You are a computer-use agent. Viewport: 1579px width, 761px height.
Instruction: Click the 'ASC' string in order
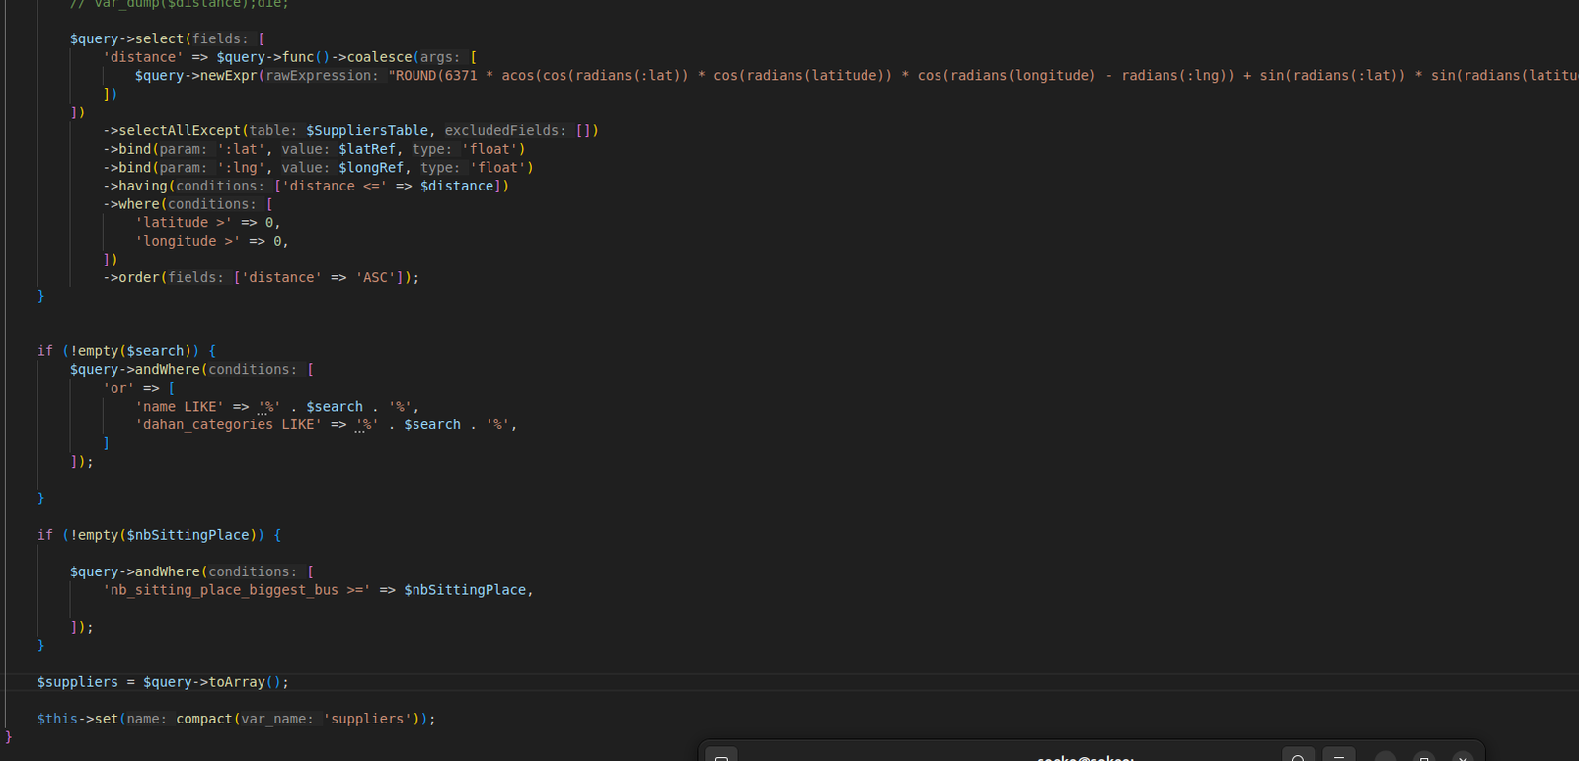pyautogui.click(x=375, y=278)
